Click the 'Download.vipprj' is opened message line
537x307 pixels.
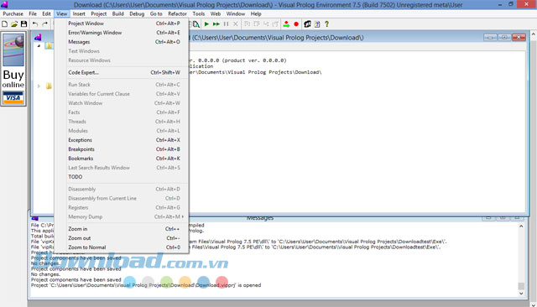[146, 285]
